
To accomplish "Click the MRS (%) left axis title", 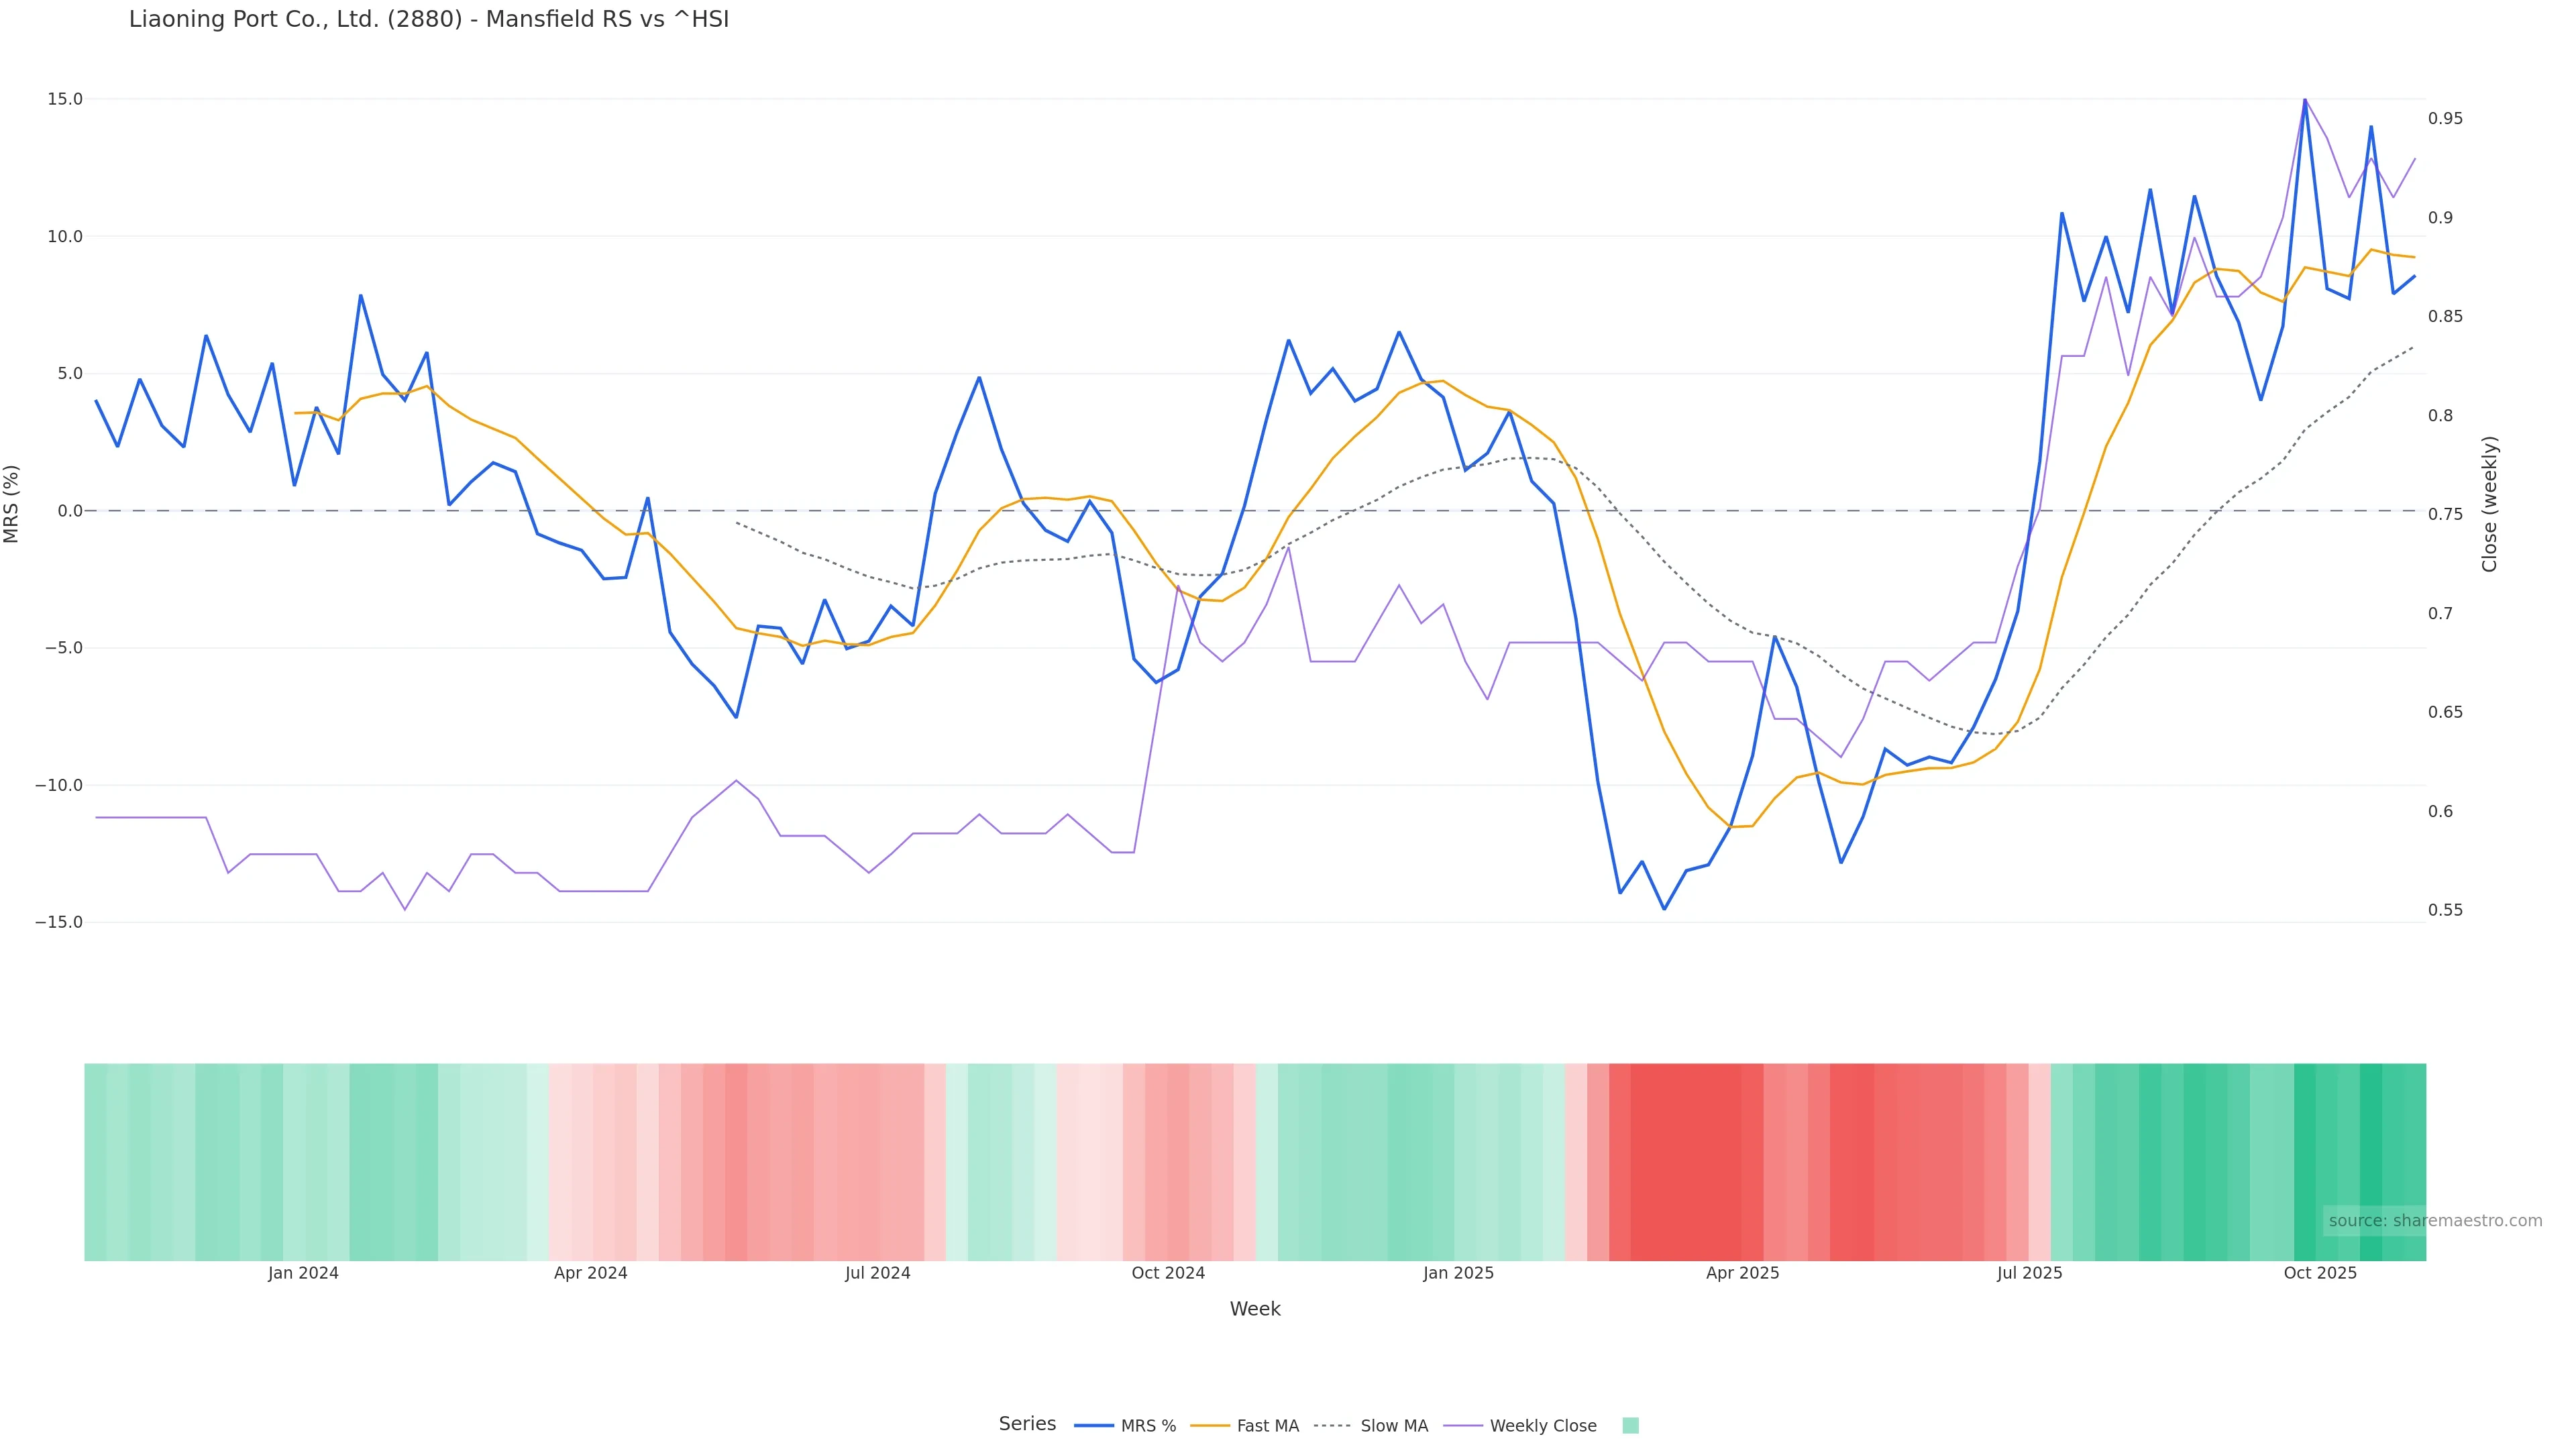I will coord(12,504).
